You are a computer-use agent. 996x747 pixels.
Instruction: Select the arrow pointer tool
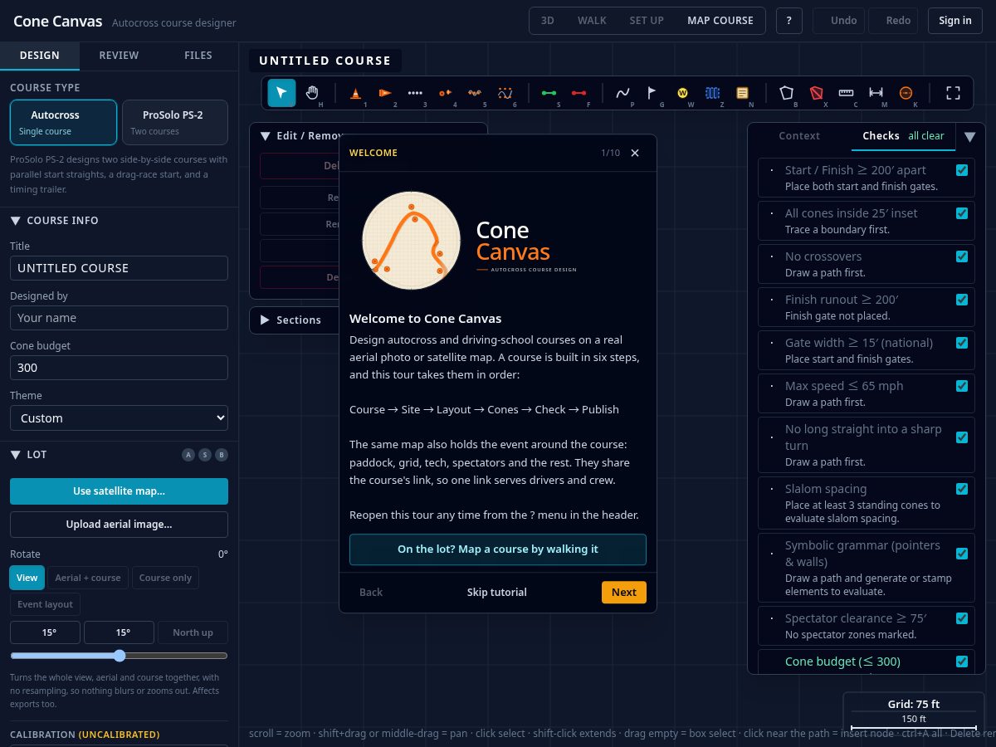click(x=281, y=93)
